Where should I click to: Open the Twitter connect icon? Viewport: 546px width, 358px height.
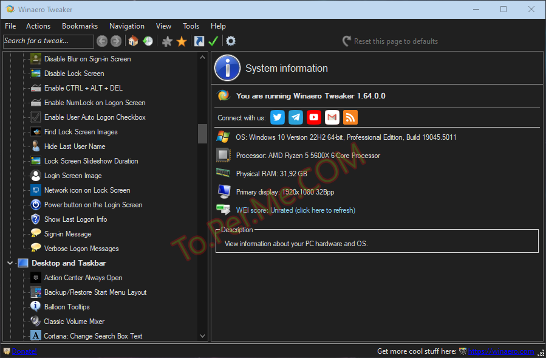[278, 117]
